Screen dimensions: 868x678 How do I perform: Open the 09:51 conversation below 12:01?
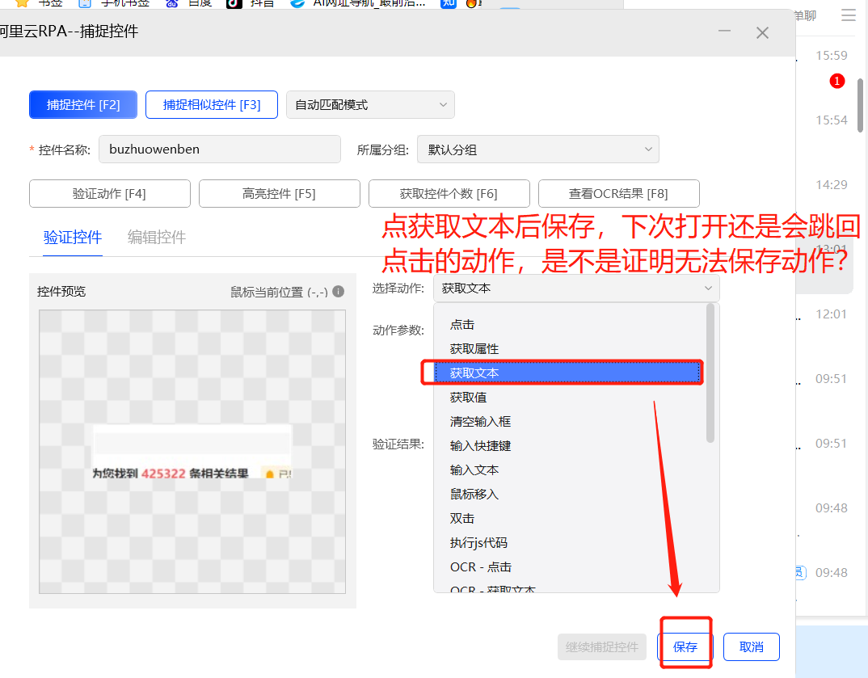(x=831, y=378)
